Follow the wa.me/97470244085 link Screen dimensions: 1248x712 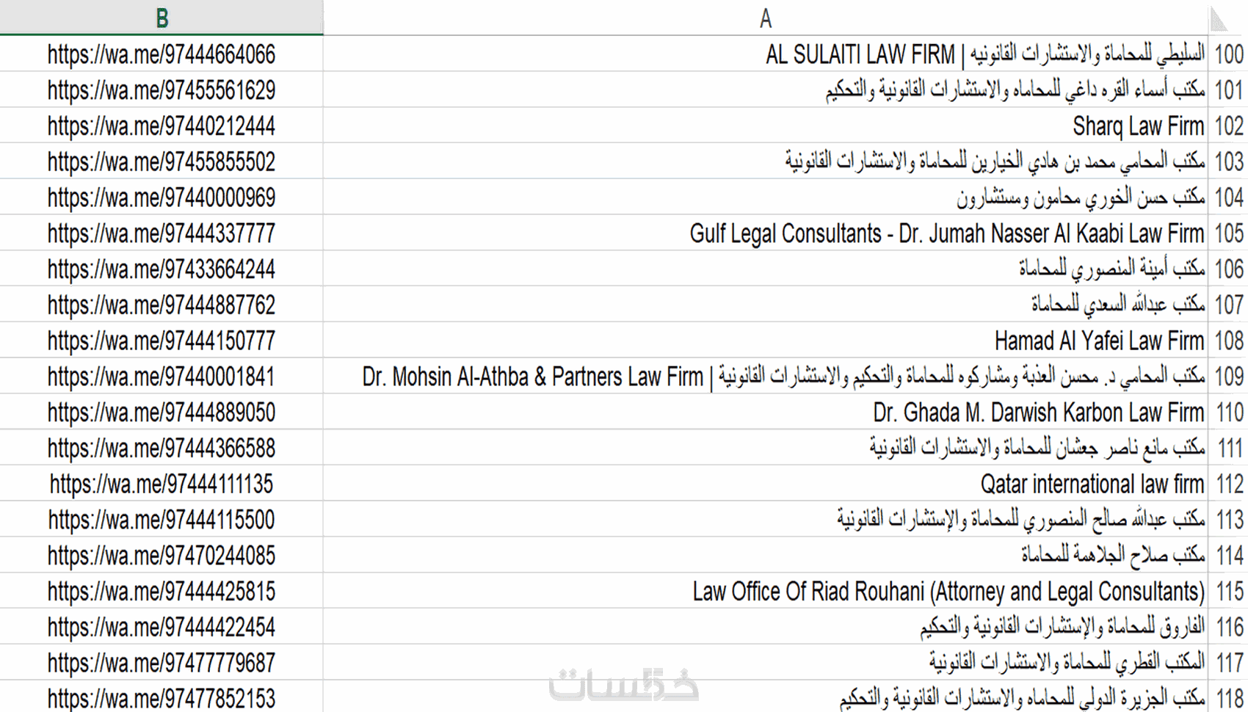pos(162,556)
